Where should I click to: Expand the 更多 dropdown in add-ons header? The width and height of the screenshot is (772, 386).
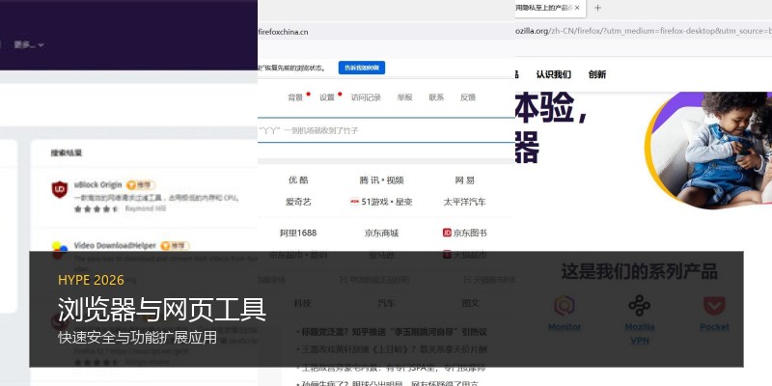pos(29,44)
